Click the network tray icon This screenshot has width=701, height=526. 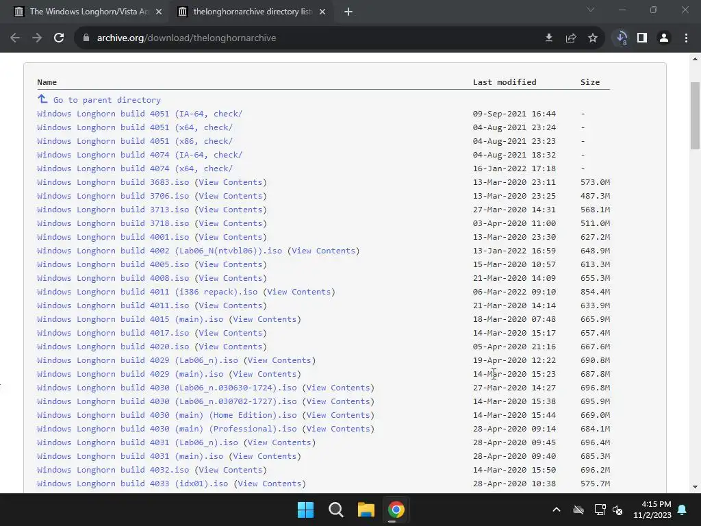(600, 510)
